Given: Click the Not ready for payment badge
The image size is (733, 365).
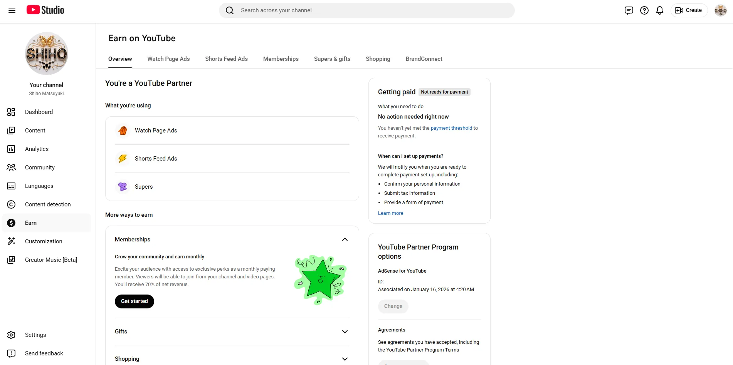Looking at the screenshot, I should click(x=444, y=92).
